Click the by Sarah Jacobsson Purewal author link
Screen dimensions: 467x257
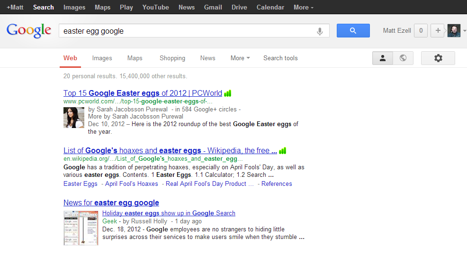click(128, 110)
